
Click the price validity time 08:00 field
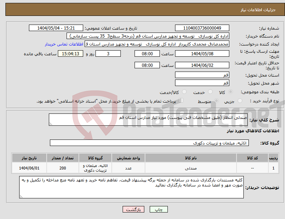(147, 65)
